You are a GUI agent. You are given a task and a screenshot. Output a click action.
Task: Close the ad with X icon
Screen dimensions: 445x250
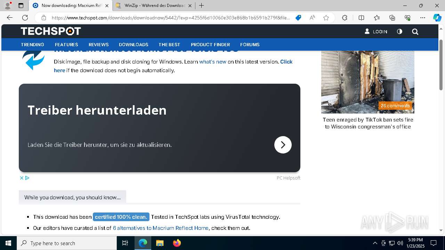(22, 178)
